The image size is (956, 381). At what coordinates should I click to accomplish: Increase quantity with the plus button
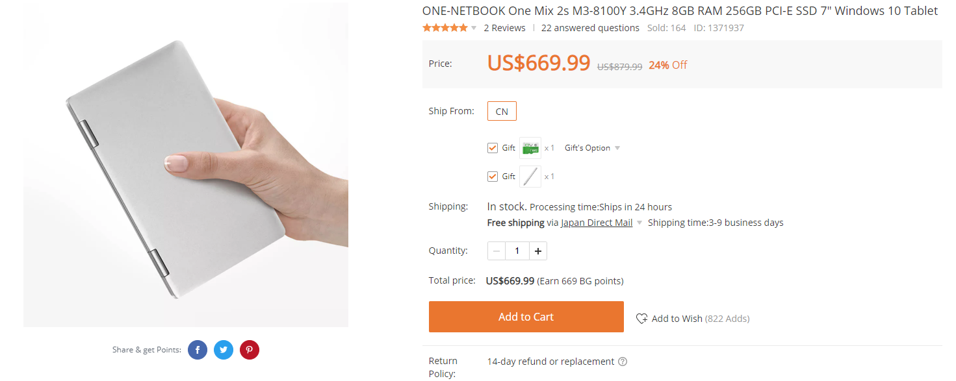(x=538, y=251)
